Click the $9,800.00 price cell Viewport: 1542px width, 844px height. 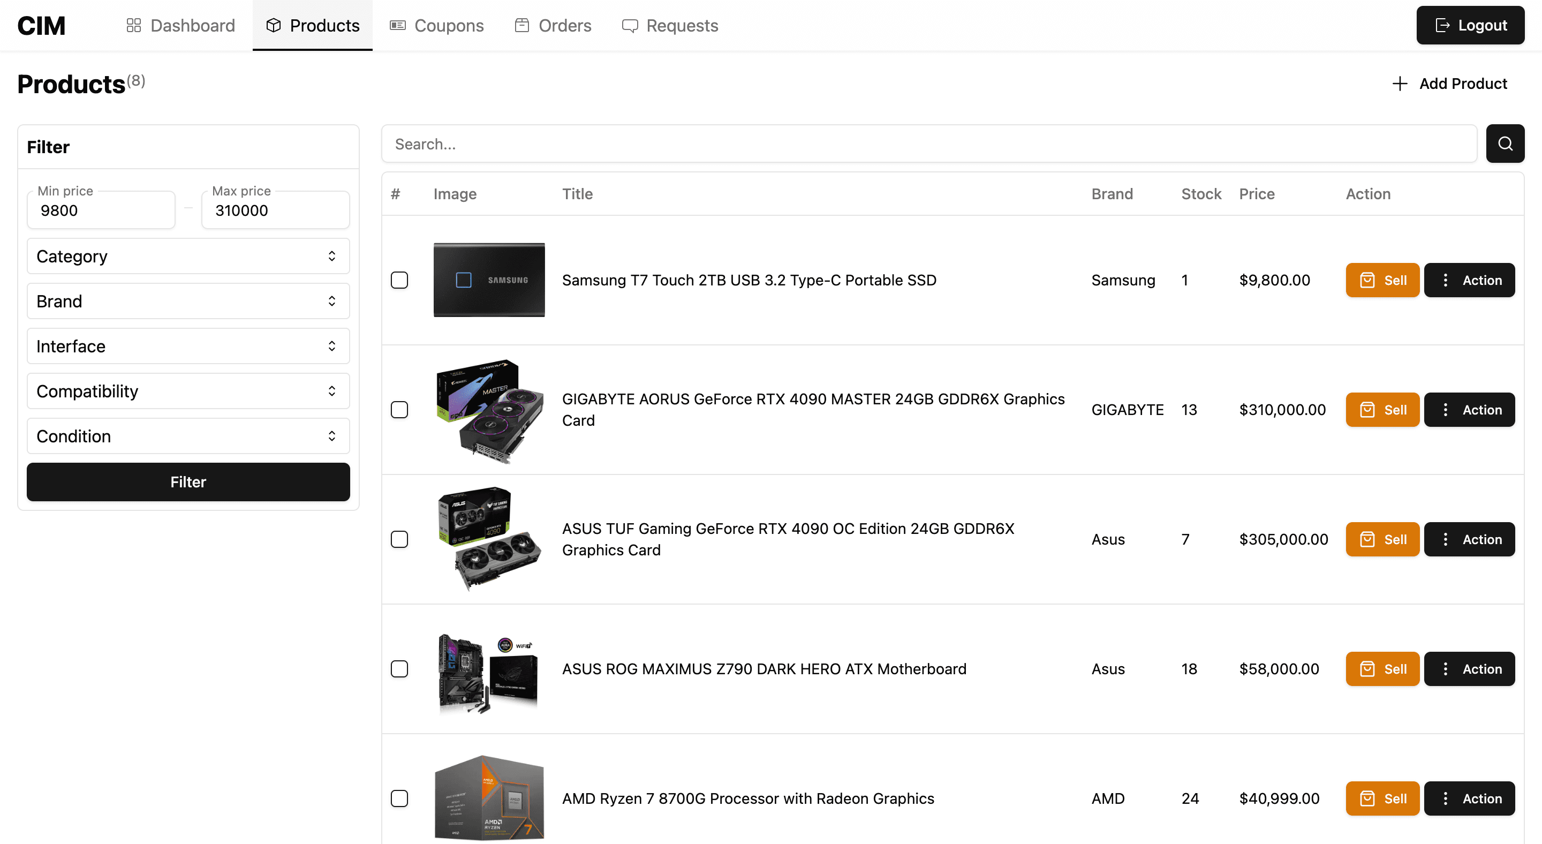1274,280
